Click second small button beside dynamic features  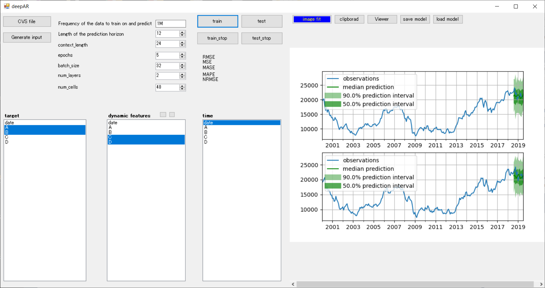pos(172,115)
